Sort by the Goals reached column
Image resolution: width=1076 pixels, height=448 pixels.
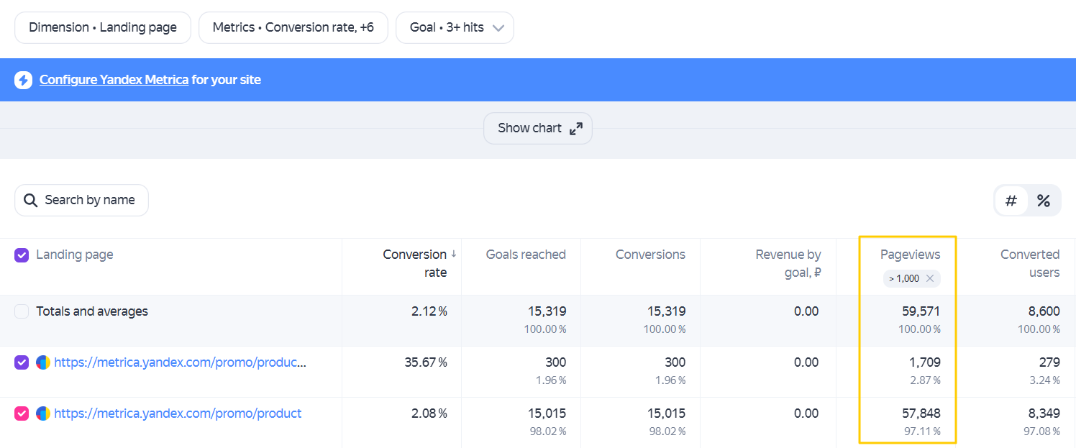pyautogui.click(x=526, y=255)
